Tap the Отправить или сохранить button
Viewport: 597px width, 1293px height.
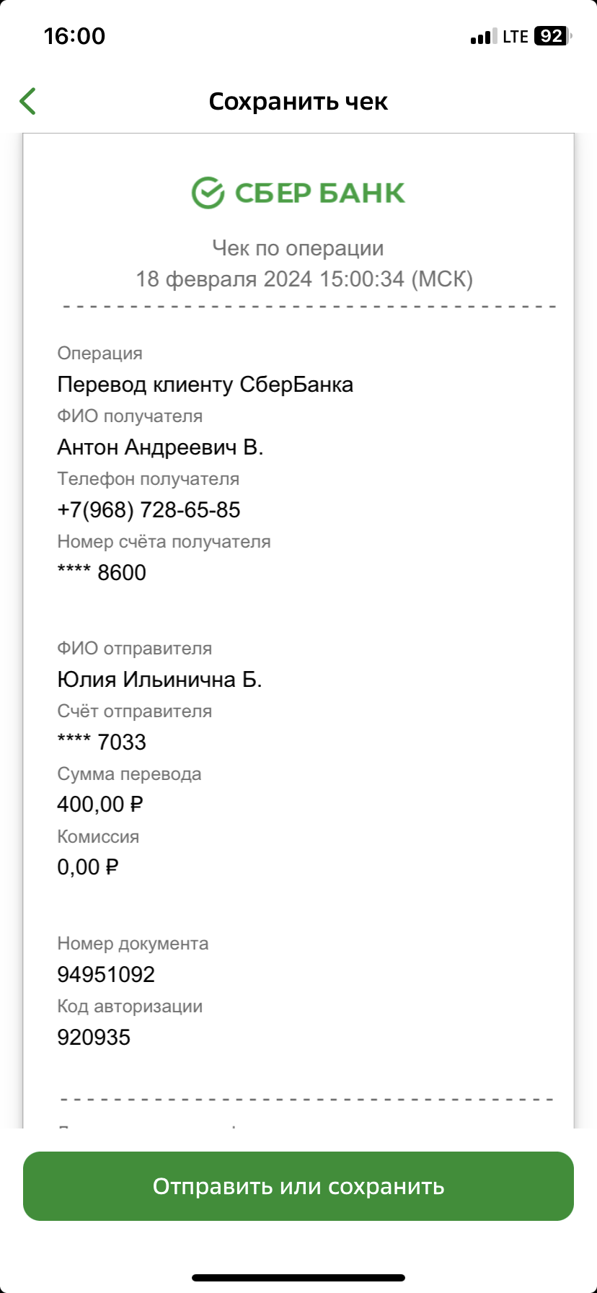(x=298, y=1186)
